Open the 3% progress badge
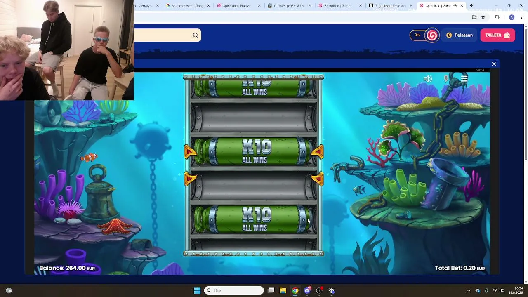528x297 pixels. coord(417,35)
